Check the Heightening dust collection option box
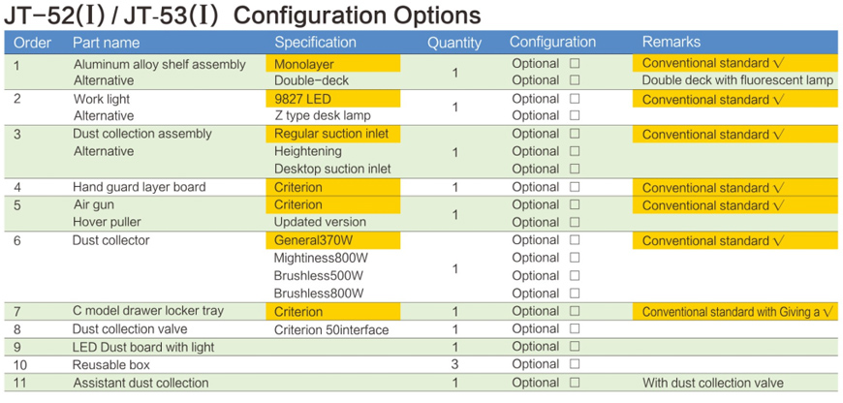 [x=575, y=151]
